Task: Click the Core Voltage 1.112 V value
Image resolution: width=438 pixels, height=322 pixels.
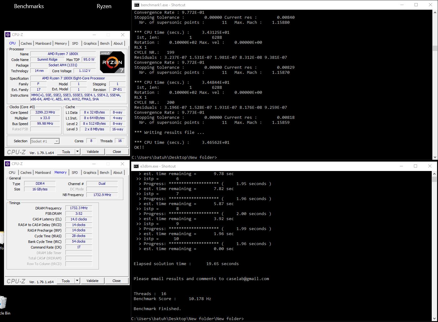Action: click(x=85, y=71)
